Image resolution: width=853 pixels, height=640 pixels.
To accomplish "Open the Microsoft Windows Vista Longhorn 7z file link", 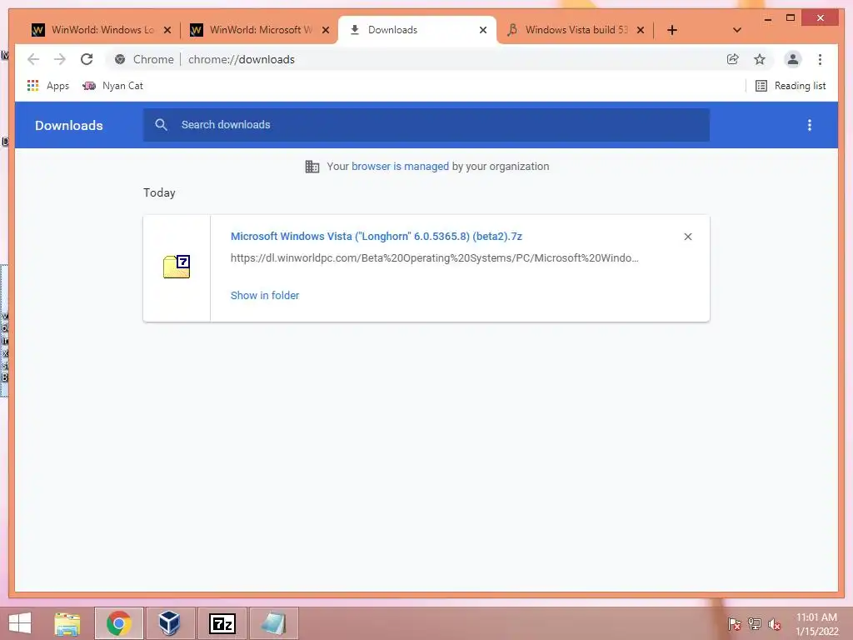I will pos(377,236).
